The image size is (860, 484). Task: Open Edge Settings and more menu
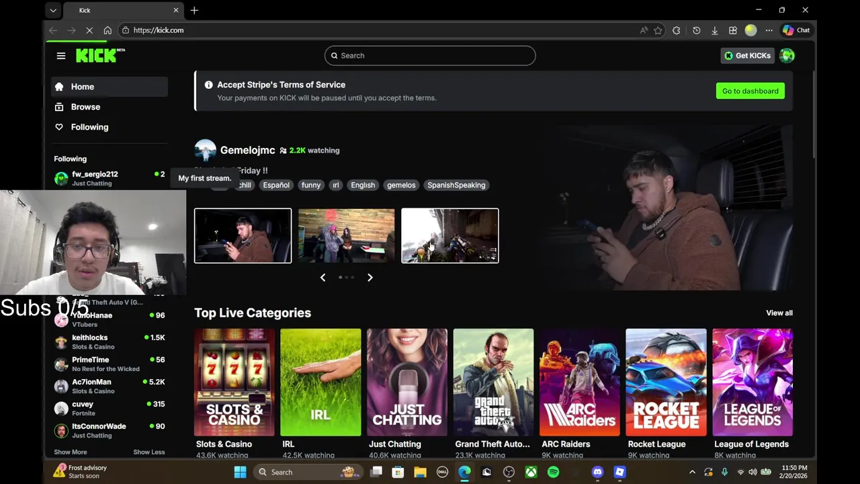(x=769, y=30)
